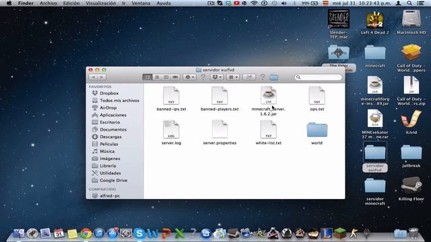This screenshot has width=431, height=242.
Task: Open the App Store from the Dock
Action: (112, 233)
